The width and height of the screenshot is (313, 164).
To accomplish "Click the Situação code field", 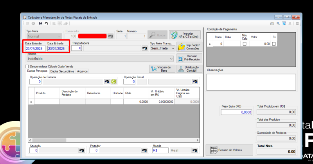I will pos(34,150).
